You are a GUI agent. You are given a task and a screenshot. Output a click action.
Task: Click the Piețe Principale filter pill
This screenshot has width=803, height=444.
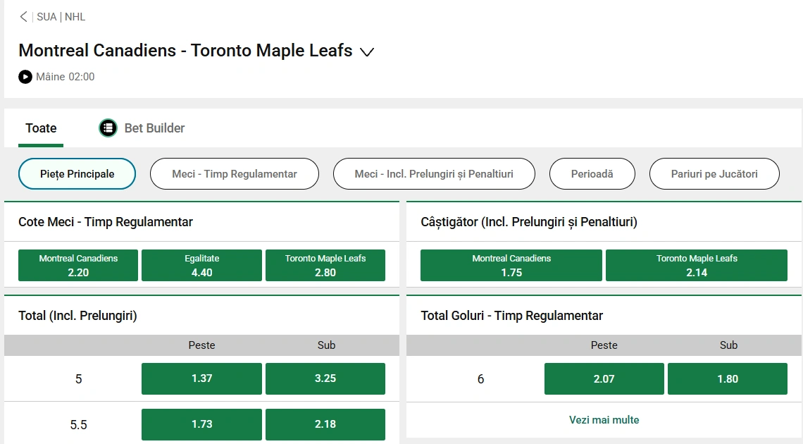point(77,174)
